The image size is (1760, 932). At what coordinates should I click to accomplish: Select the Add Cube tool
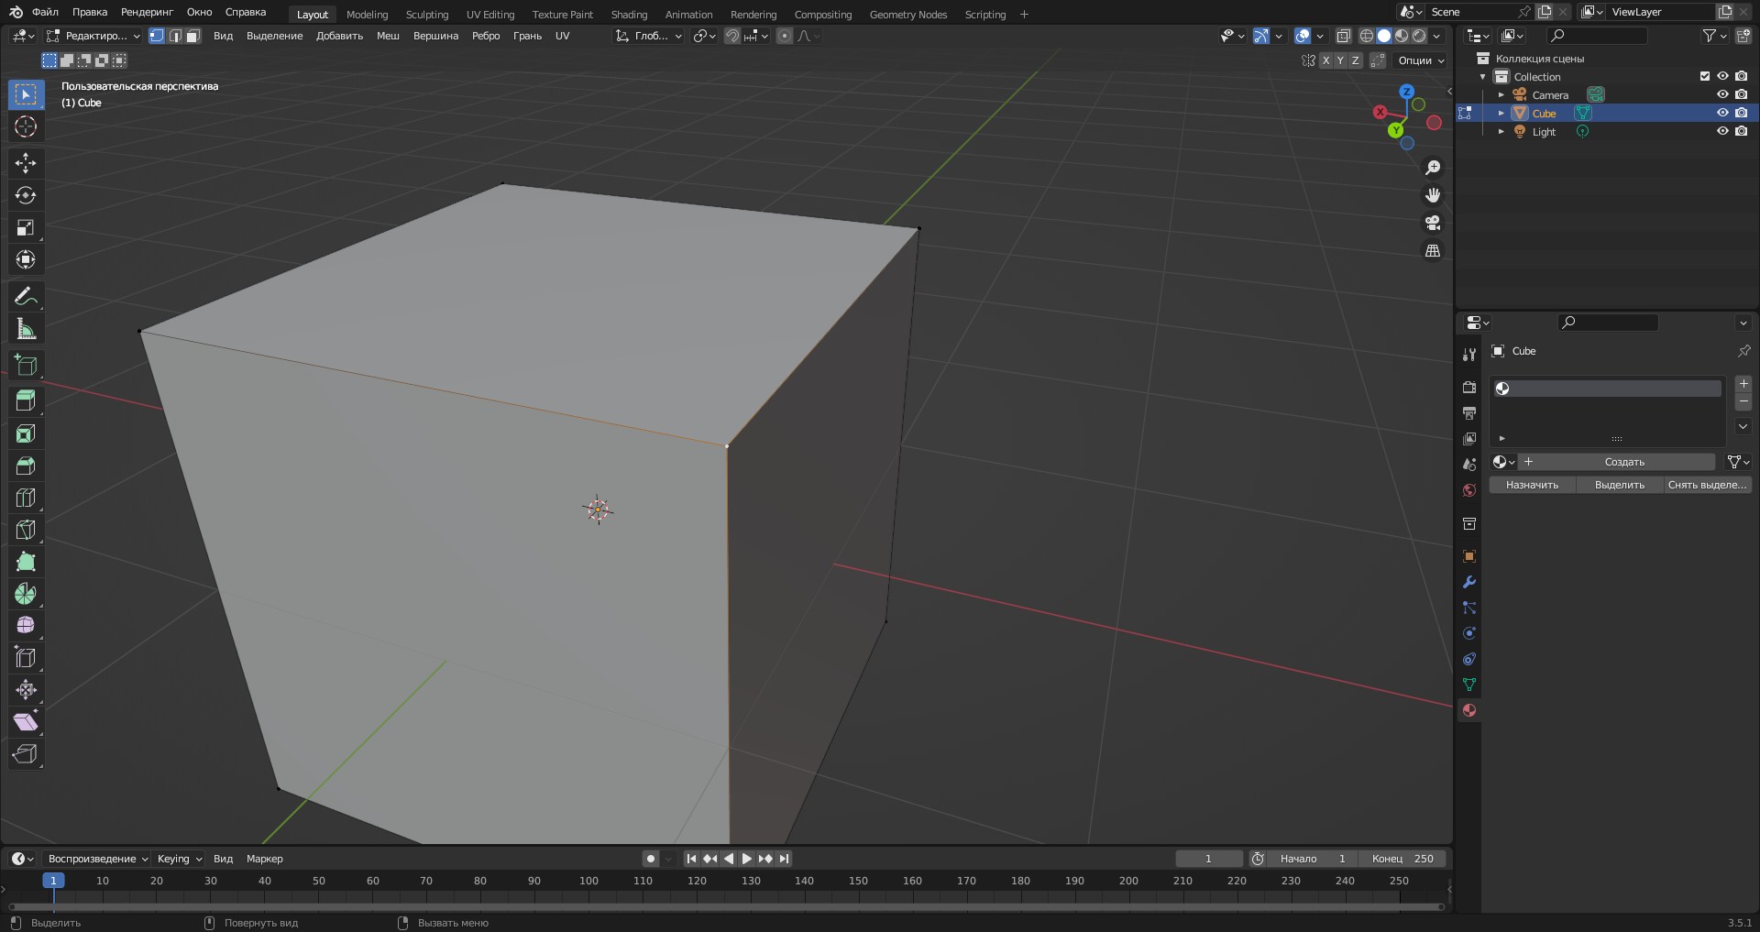(26, 365)
